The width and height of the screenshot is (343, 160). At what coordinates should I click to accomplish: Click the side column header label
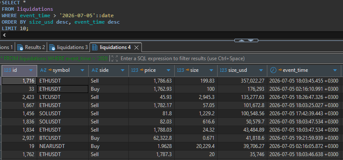tap(104, 70)
